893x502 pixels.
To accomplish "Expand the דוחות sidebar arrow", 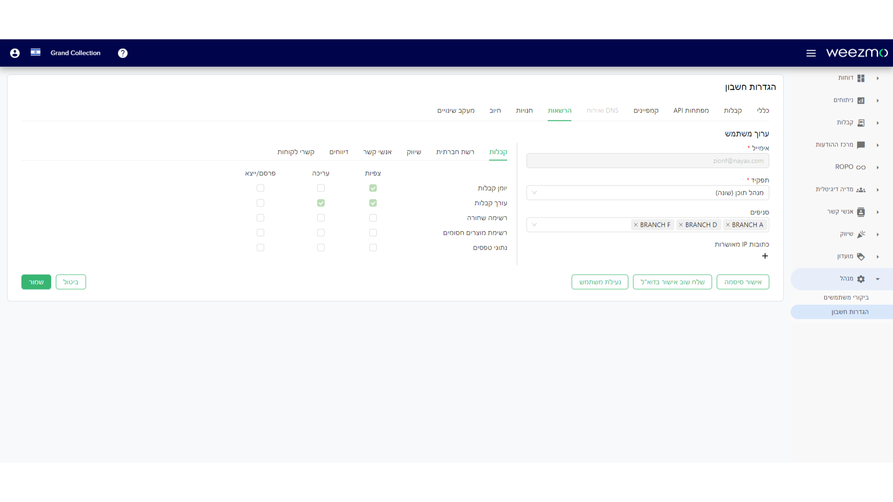I will tap(878, 78).
